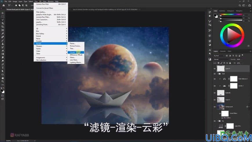The width and height of the screenshot is (252, 142).
Task: Select the Hand tool
Action: pyautogui.click(x=3, y=78)
